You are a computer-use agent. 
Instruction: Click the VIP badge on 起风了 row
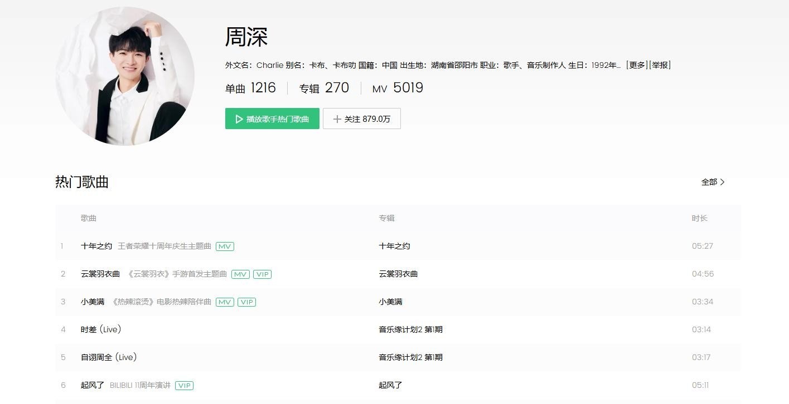pyautogui.click(x=184, y=386)
